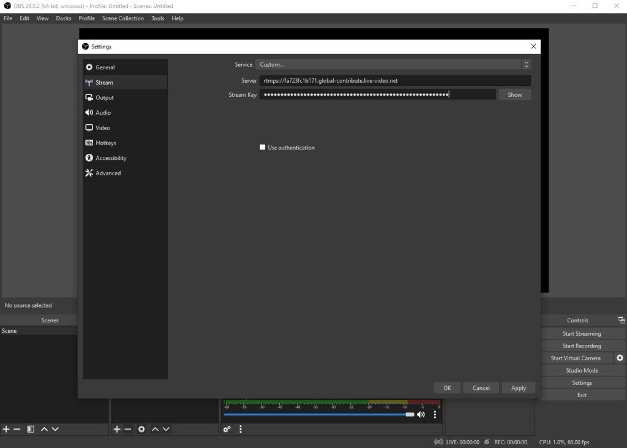Select the Audio settings category in sidebar
The width and height of the screenshot is (627, 448).
click(104, 112)
